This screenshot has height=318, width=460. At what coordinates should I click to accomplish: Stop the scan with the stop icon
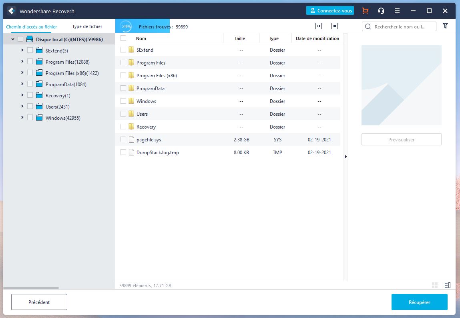point(335,26)
